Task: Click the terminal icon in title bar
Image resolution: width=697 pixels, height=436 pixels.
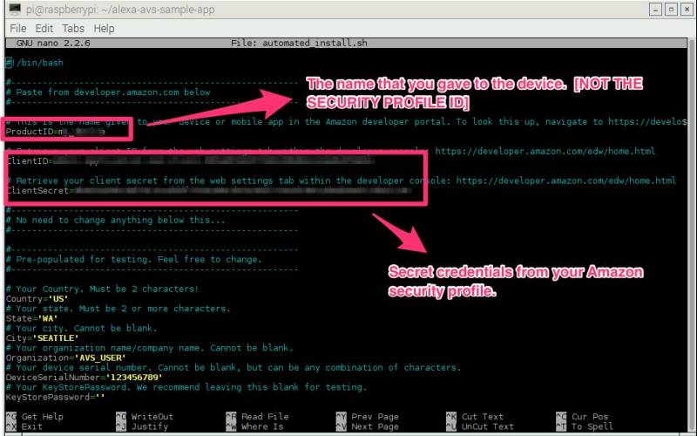Action: [x=15, y=9]
